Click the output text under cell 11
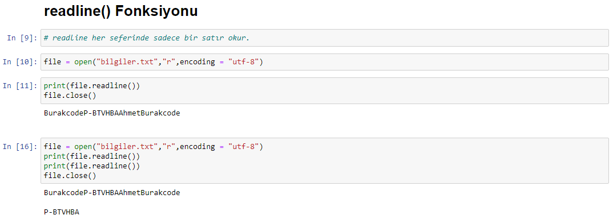Screen dimensions: 613x219 [x=112, y=113]
